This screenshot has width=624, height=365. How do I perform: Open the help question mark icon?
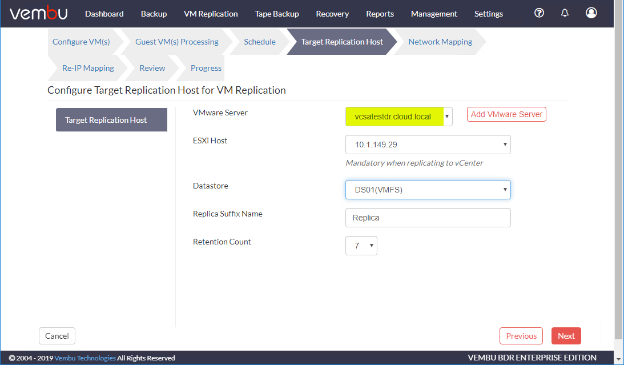click(539, 13)
